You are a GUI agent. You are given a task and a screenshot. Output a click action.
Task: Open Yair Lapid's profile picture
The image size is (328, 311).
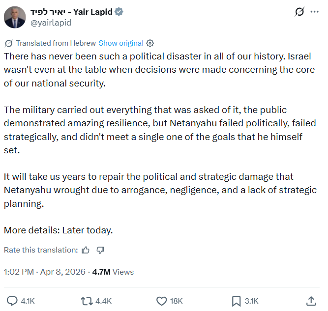click(15, 17)
